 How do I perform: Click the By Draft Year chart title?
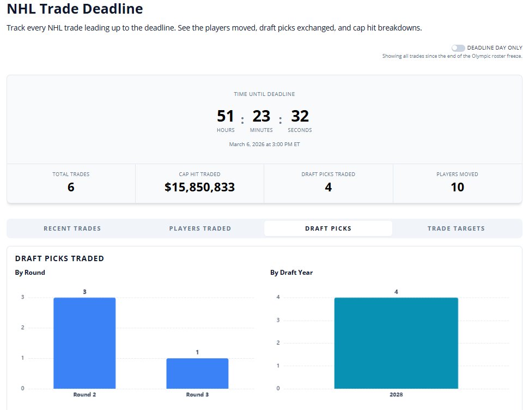click(291, 273)
